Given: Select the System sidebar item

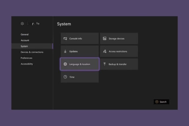Looking at the screenshot, I should [32, 46].
